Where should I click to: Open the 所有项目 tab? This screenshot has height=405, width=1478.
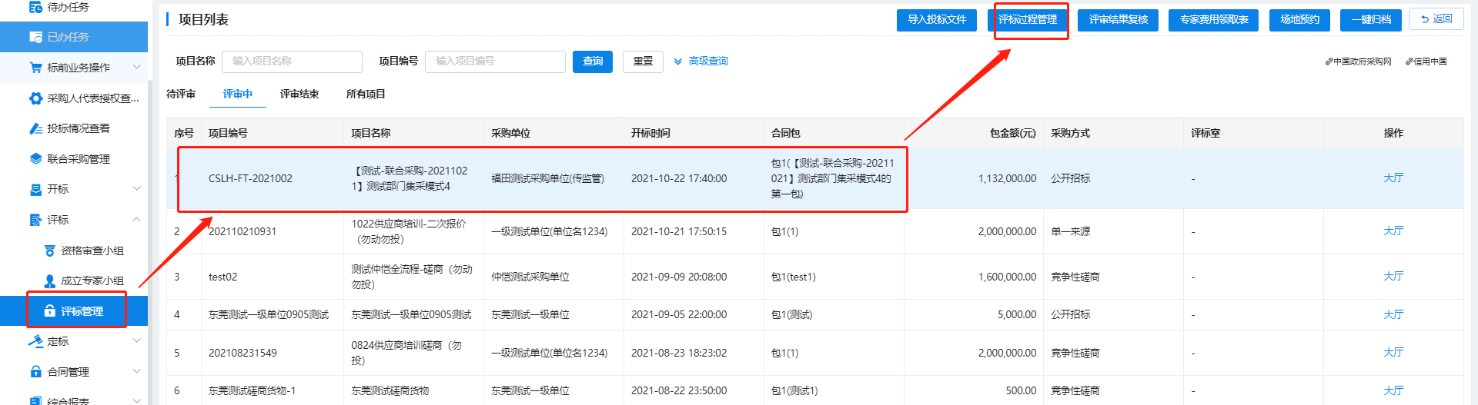point(366,94)
